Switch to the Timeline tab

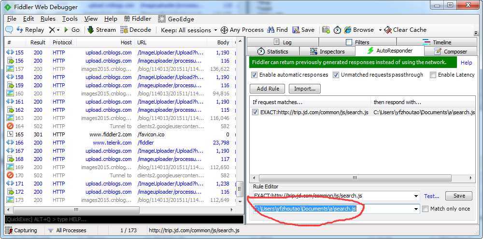click(x=437, y=42)
